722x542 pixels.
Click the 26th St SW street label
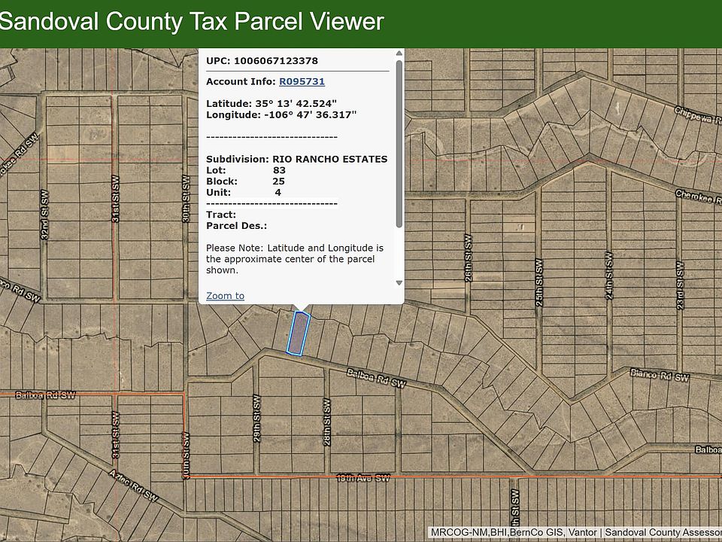(x=469, y=257)
